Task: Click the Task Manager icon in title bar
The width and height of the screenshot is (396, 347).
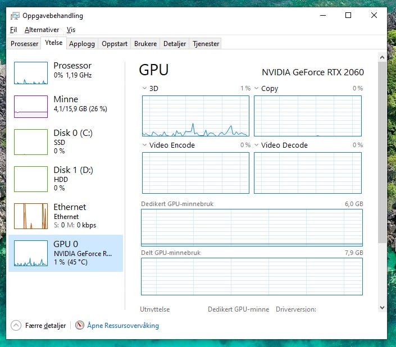Action: (x=15, y=16)
